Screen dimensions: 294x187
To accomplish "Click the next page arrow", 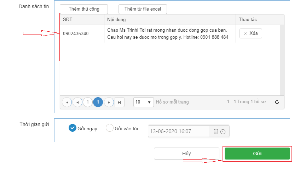I will click(x=109, y=102).
